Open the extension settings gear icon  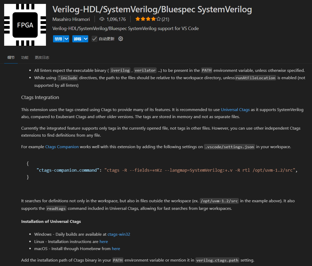(x=121, y=39)
